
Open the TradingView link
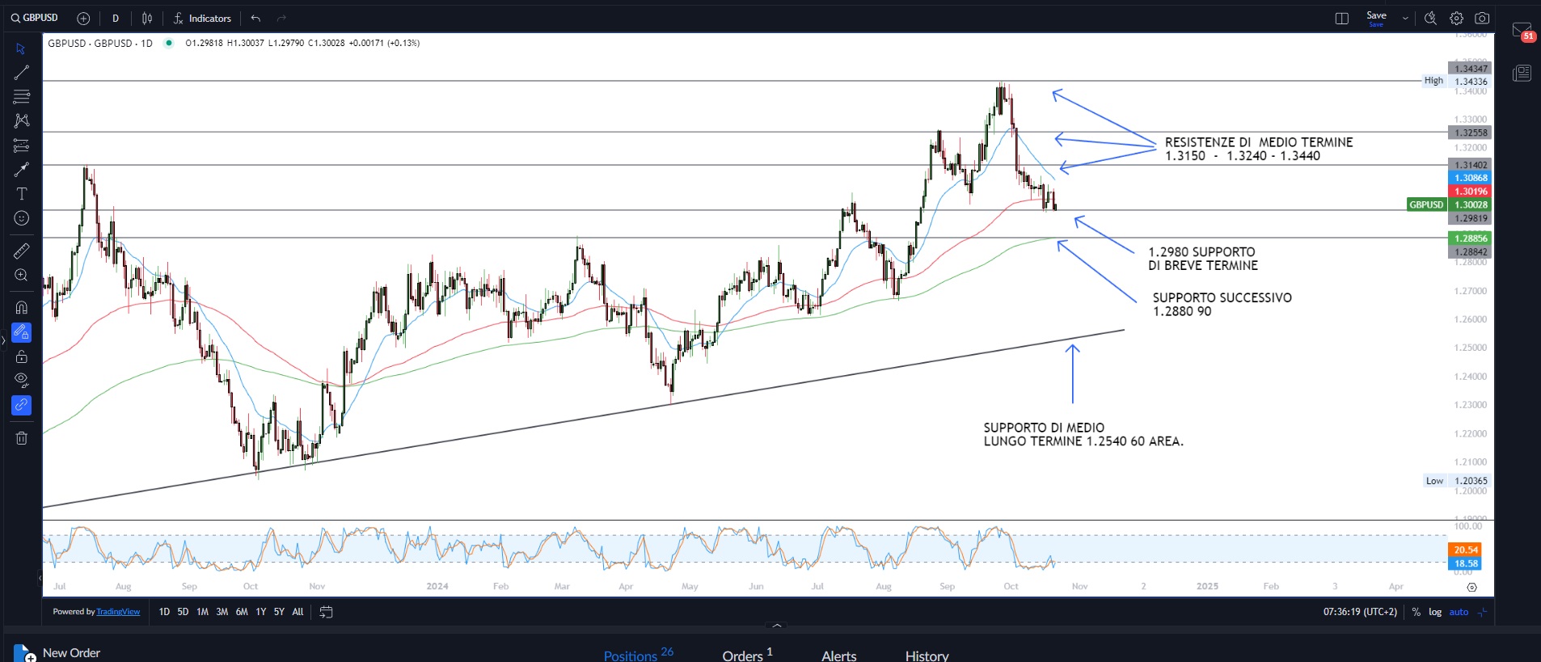(118, 612)
